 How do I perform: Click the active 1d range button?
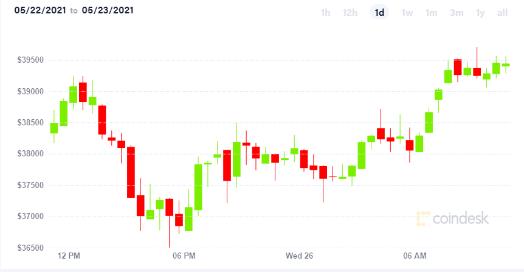click(379, 13)
